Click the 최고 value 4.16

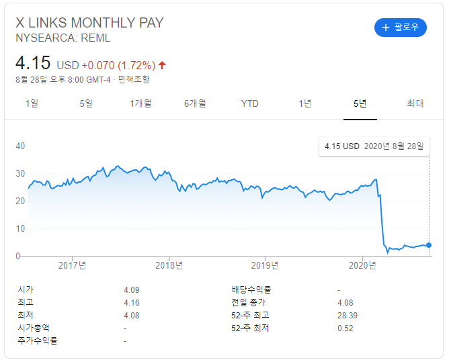pyautogui.click(x=132, y=303)
